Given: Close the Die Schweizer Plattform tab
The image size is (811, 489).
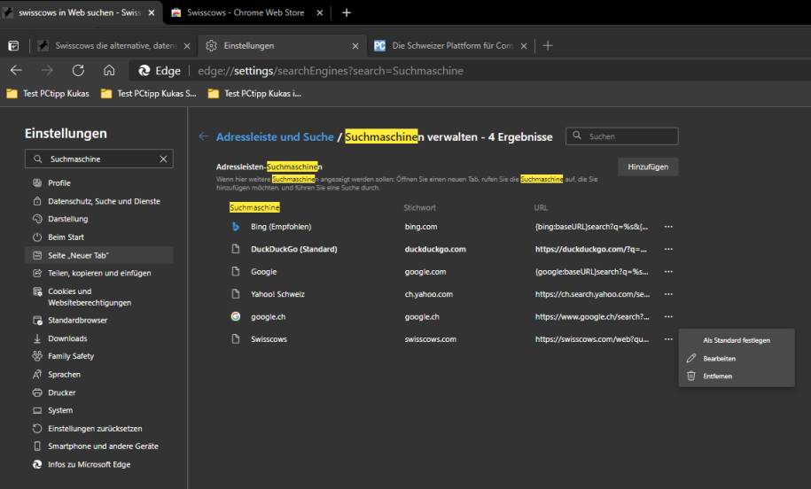Looking at the screenshot, I should [x=524, y=46].
